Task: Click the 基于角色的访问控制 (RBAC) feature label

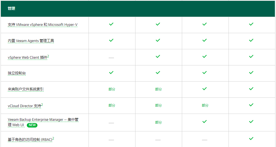Action: point(30,140)
